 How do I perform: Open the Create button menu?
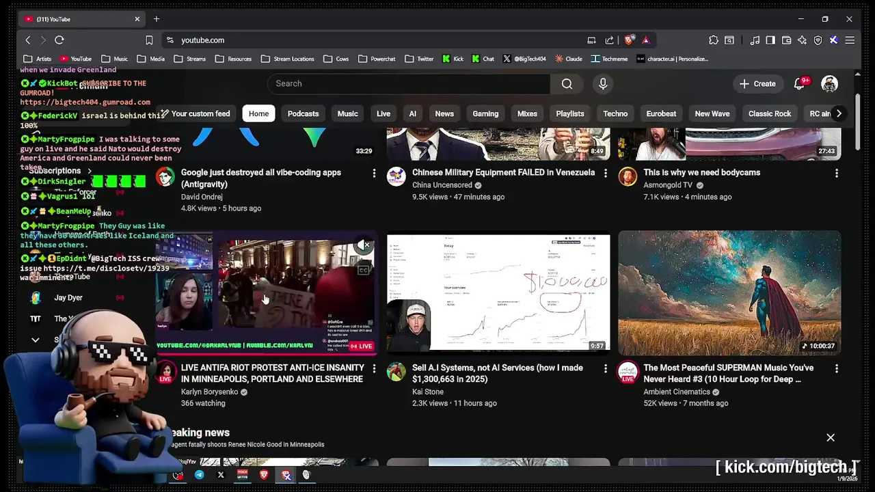(x=757, y=83)
